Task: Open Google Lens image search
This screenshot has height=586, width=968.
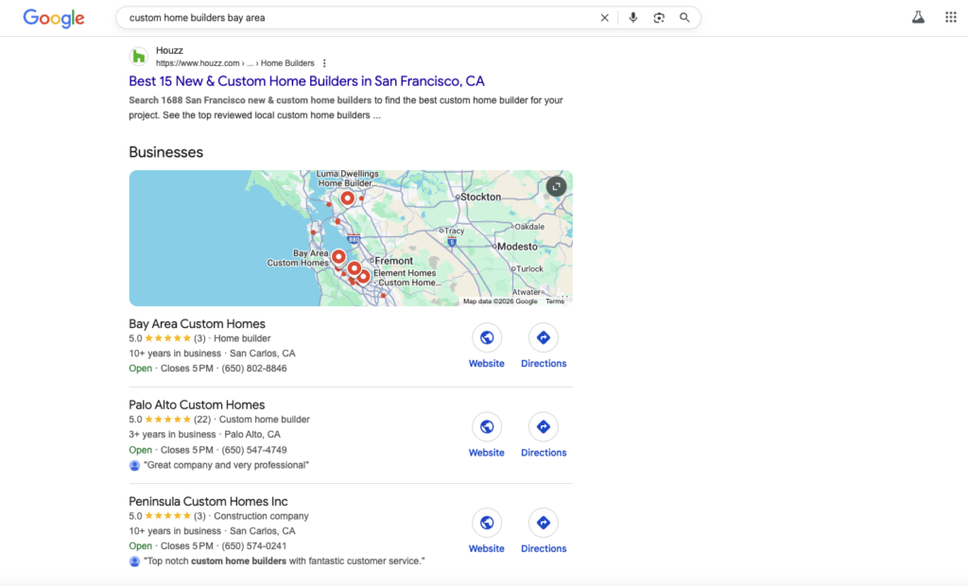Action: pos(659,18)
